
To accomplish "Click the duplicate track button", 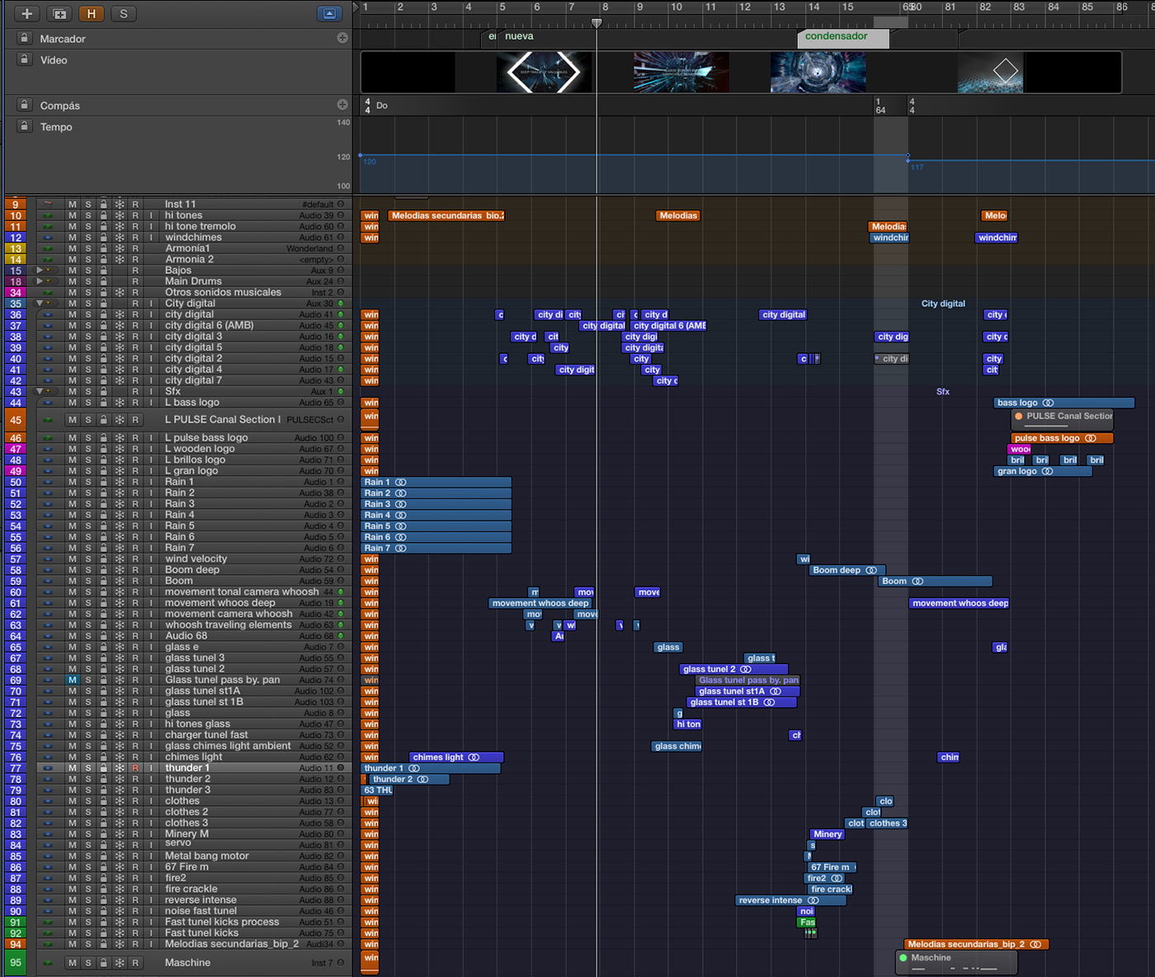I will (59, 13).
